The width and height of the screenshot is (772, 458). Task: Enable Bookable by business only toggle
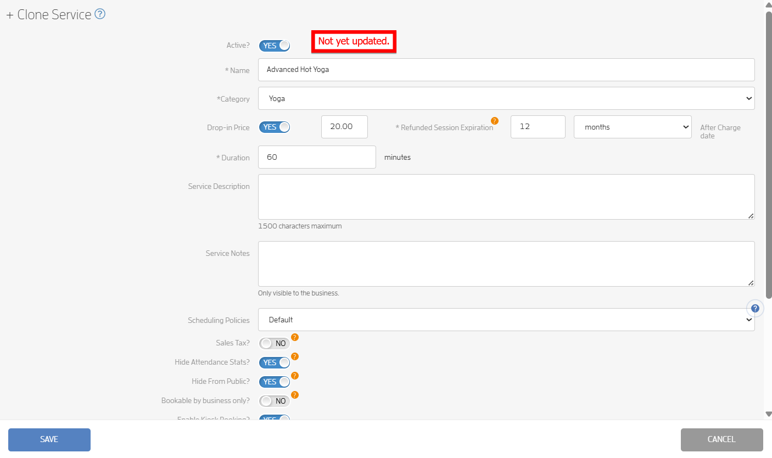click(x=275, y=401)
